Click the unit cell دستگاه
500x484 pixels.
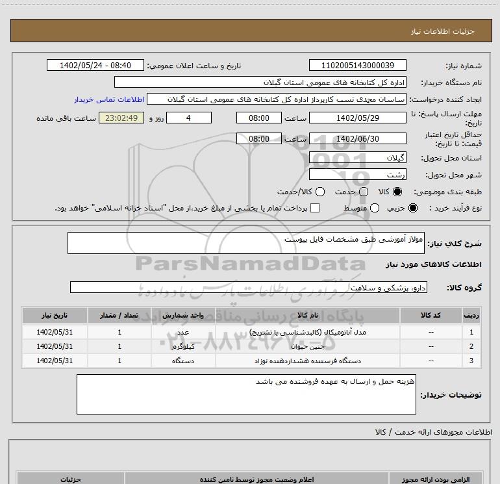[x=183, y=361]
